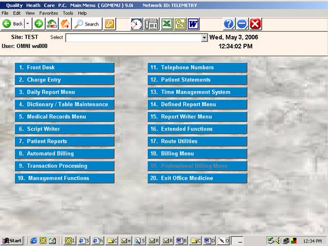Launch the calculator icon in toolbar
328x246 pixels.
coord(151,24)
